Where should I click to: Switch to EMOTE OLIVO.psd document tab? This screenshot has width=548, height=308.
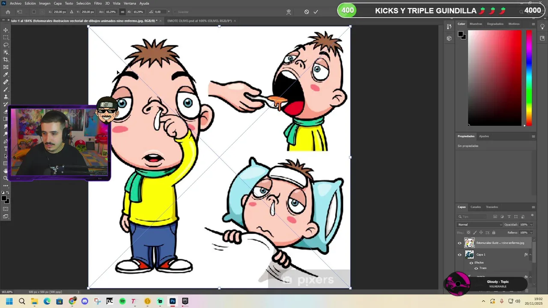click(x=200, y=21)
